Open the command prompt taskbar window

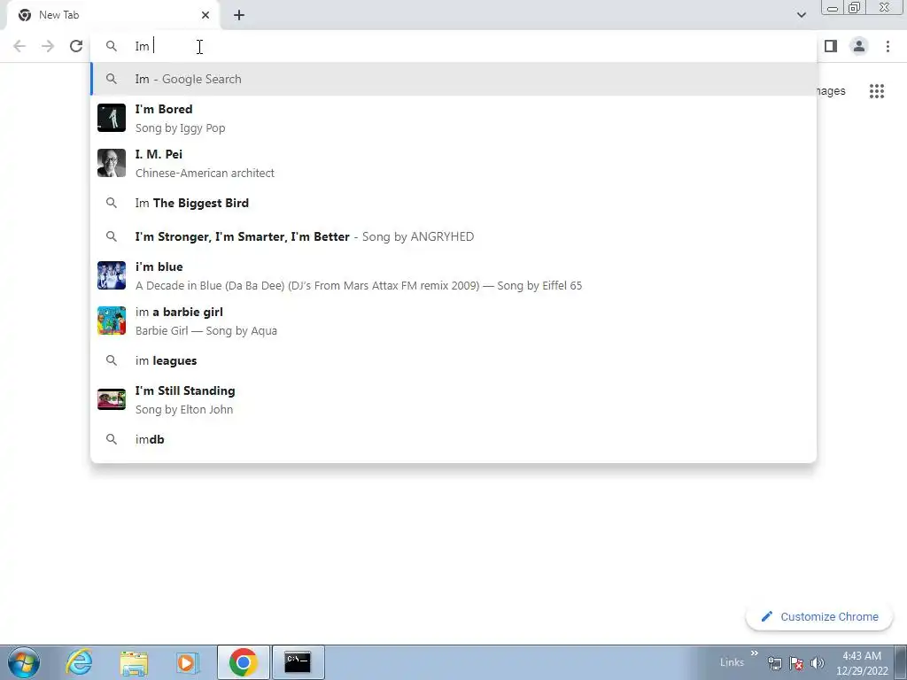pyautogui.click(x=298, y=662)
